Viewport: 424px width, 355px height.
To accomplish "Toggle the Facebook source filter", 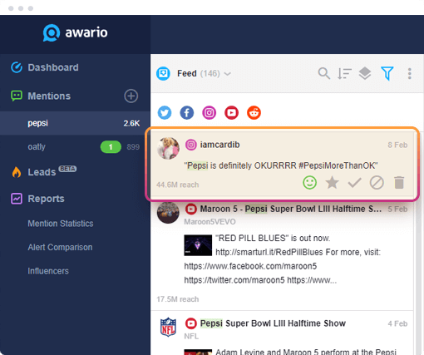I will click(x=187, y=113).
